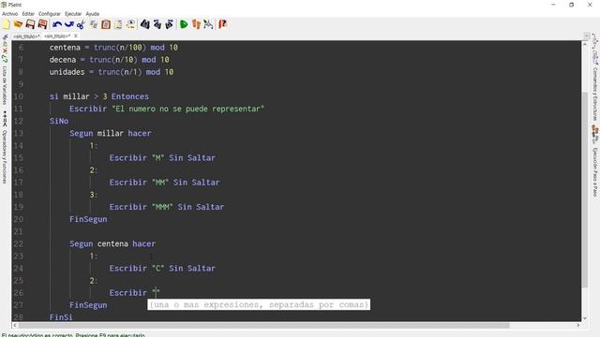
Task: Expand the Operadores y Funciones side panel
Action: coord(5,156)
